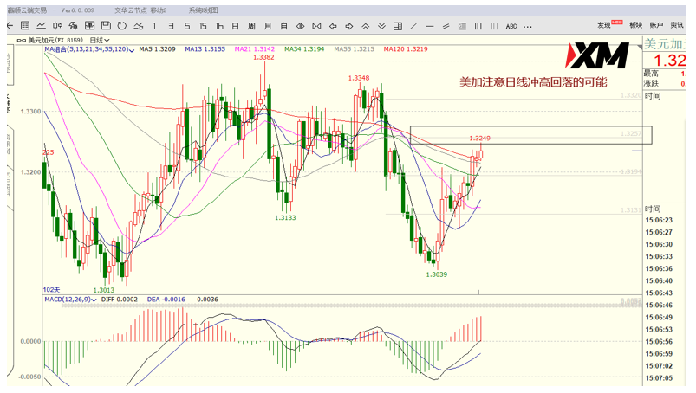The width and height of the screenshot is (696, 393).
Task: Click the left hollow arrow icon
Action: pyautogui.click(x=333, y=26)
